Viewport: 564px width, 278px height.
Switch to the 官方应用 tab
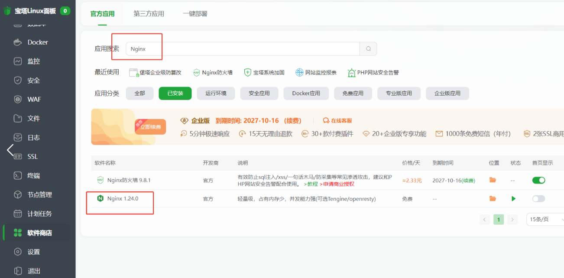[102, 14]
